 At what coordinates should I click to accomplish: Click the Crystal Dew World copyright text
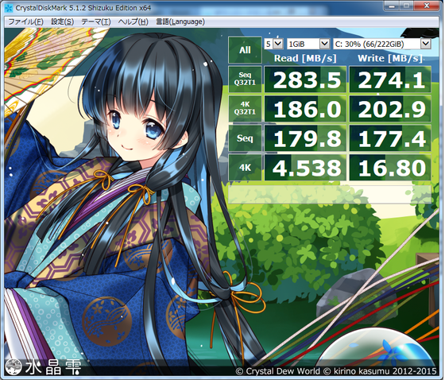(x=336, y=371)
